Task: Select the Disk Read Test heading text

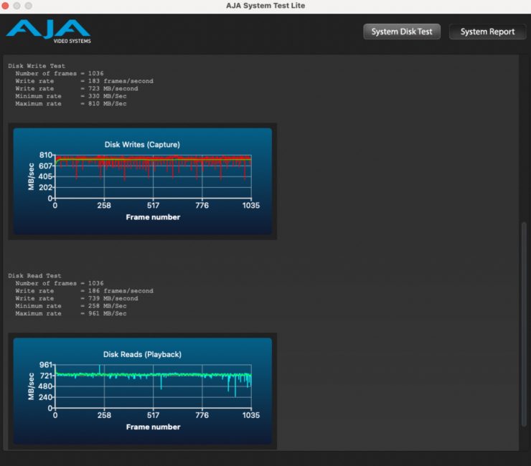Action: point(34,275)
